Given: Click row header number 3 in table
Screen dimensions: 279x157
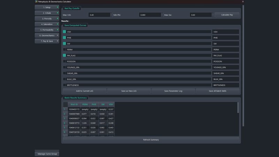Looking at the screenshot, I should pyautogui.click(x=65, y=118).
